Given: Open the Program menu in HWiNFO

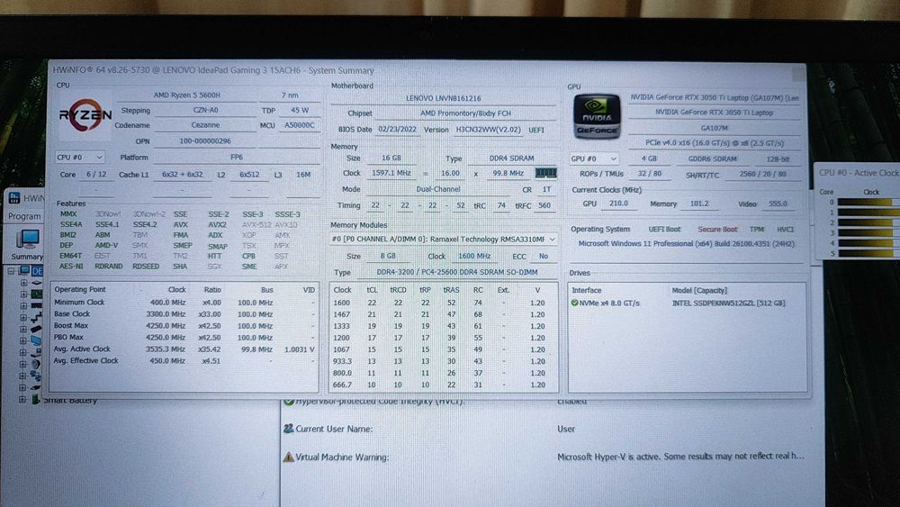Looking at the screenshot, I should tap(24, 216).
